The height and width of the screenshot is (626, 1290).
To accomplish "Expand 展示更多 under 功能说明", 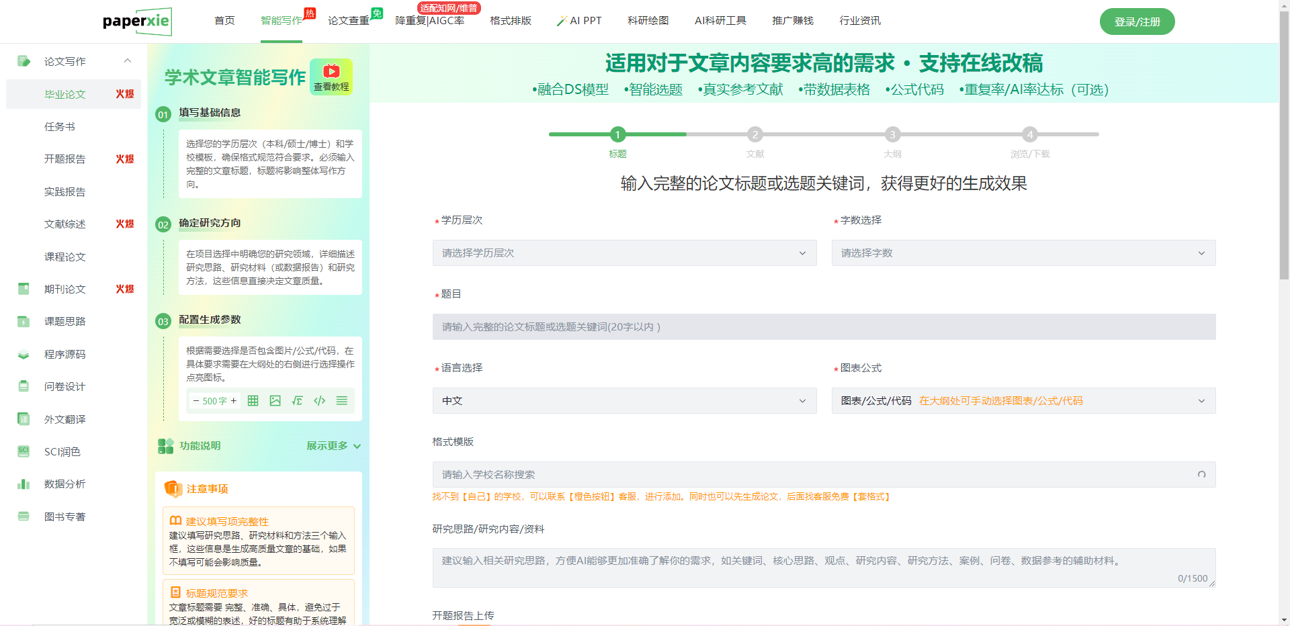I will [333, 446].
